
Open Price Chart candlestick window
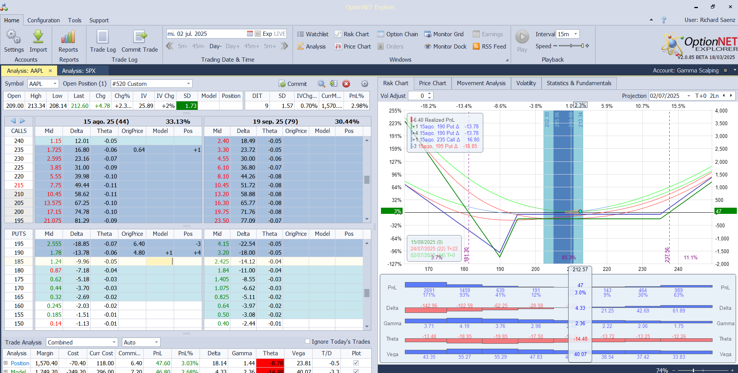click(353, 47)
